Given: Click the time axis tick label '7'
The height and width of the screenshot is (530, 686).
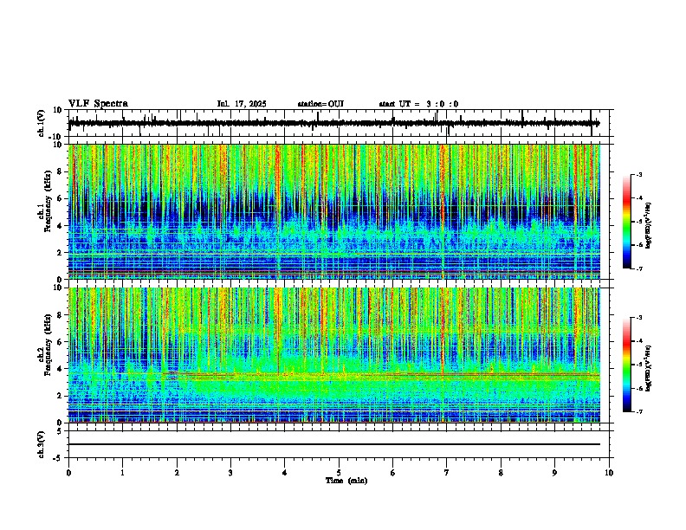Looking at the screenshot, I should tap(447, 473).
